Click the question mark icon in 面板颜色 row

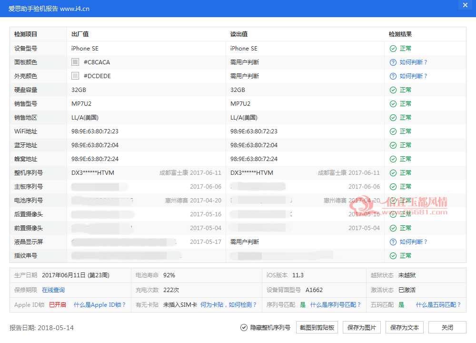point(393,62)
